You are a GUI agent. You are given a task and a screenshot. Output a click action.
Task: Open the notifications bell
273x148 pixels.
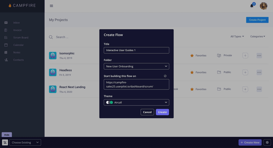pos(252,6)
